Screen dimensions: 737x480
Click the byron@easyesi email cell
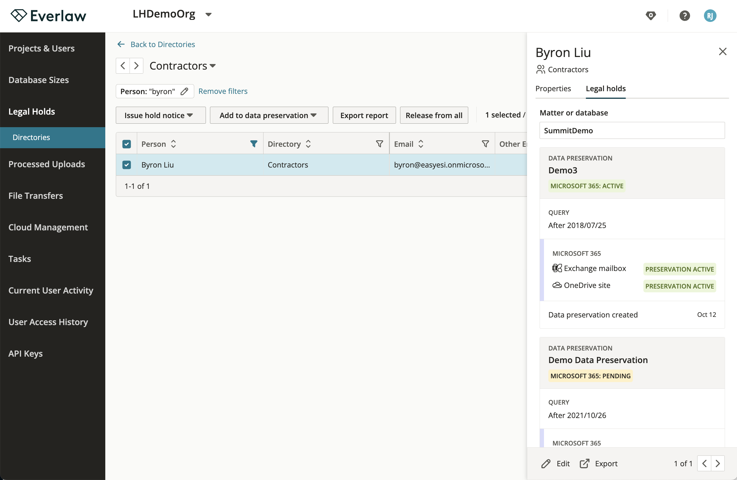tap(442, 165)
